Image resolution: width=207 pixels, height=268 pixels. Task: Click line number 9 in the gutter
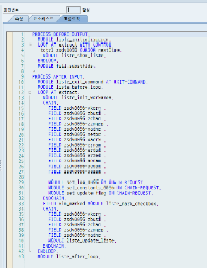coord(22,76)
